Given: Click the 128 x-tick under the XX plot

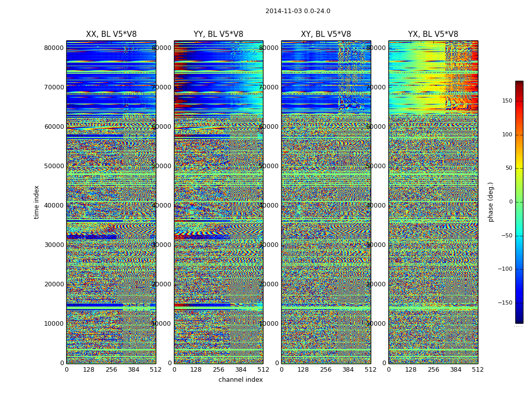Looking at the screenshot, I should (x=88, y=370).
